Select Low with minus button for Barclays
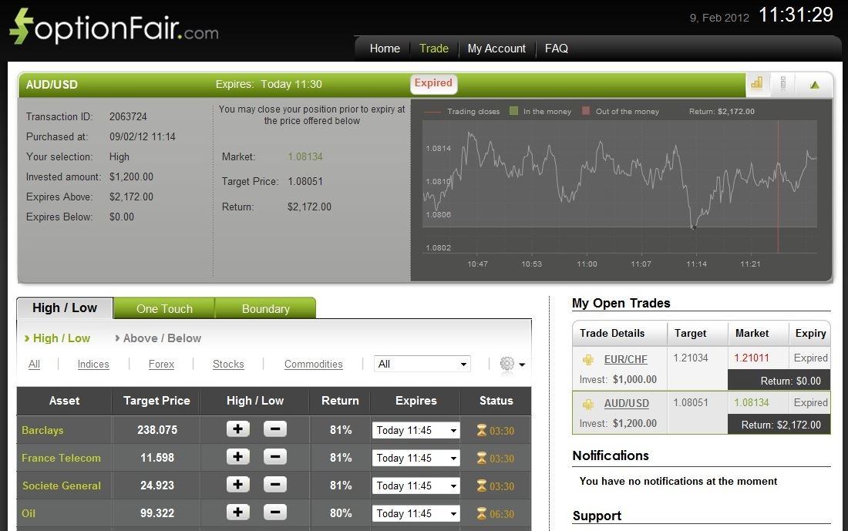Image resolution: width=848 pixels, height=531 pixels. pos(275,430)
